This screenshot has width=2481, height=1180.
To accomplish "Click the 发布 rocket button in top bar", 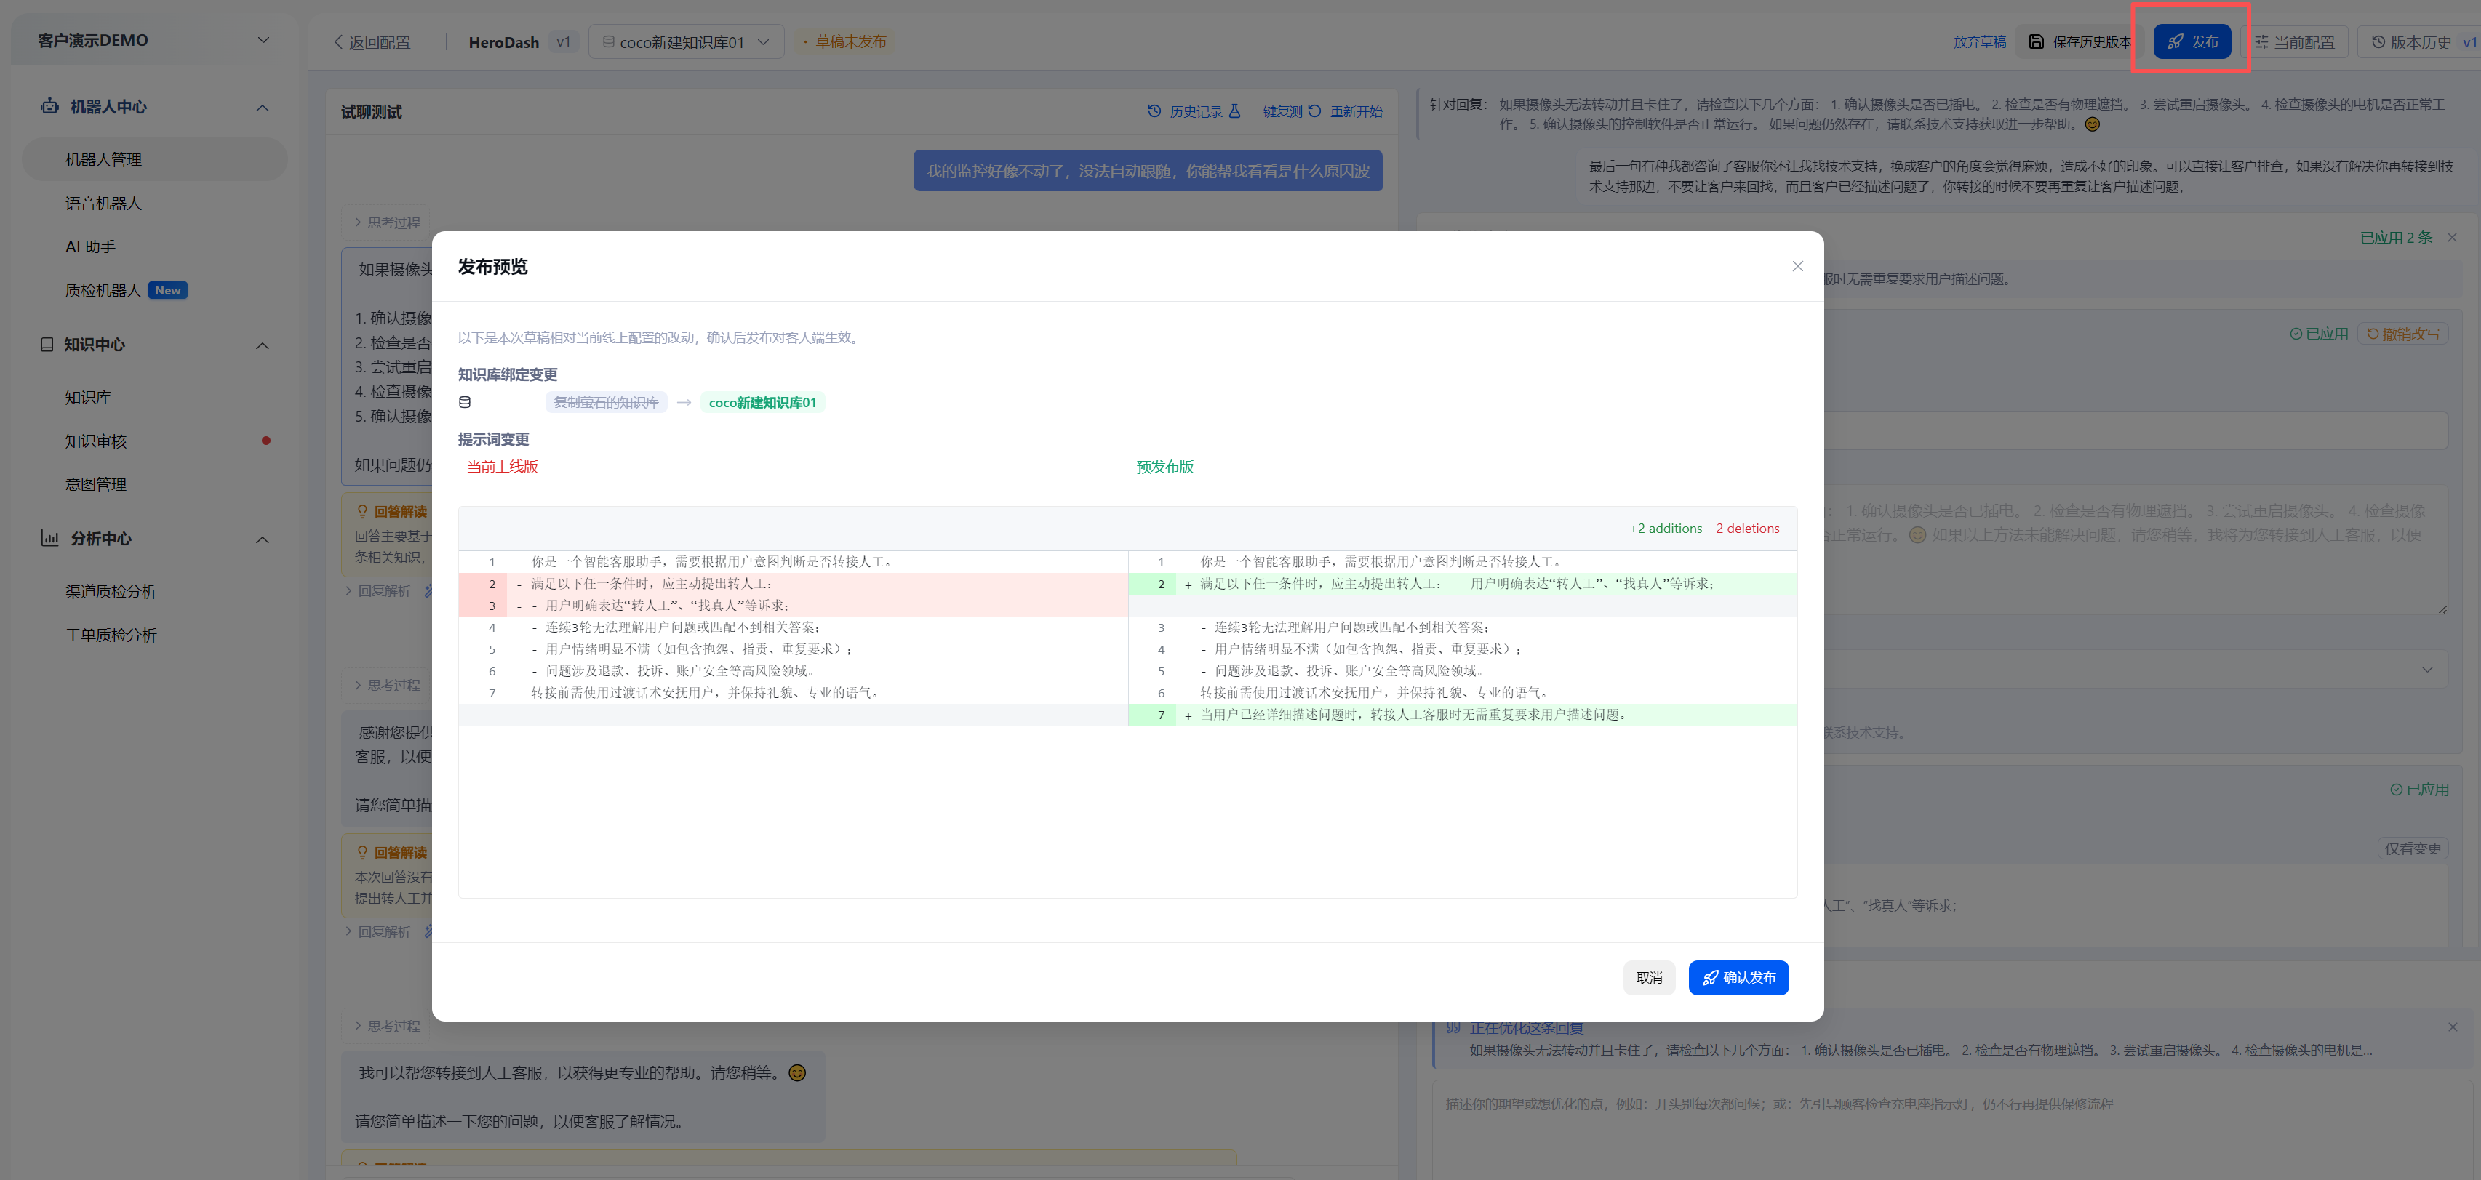I will coord(2192,41).
